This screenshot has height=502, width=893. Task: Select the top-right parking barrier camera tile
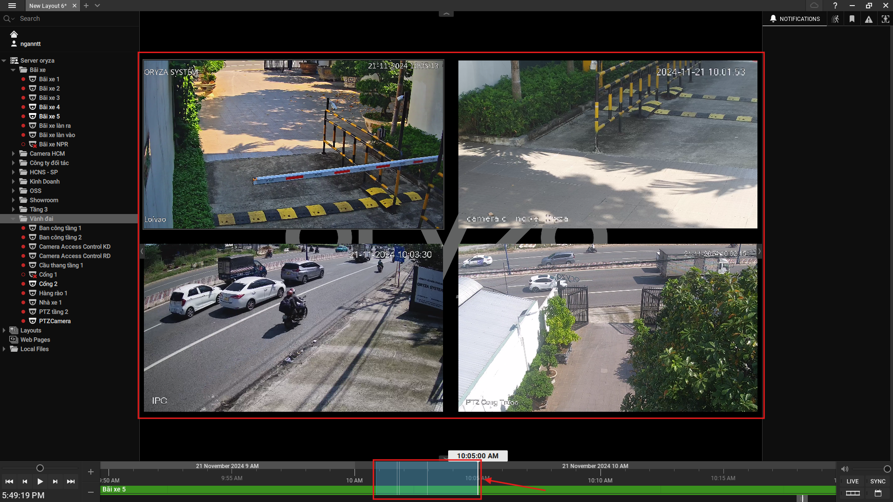tap(607, 144)
